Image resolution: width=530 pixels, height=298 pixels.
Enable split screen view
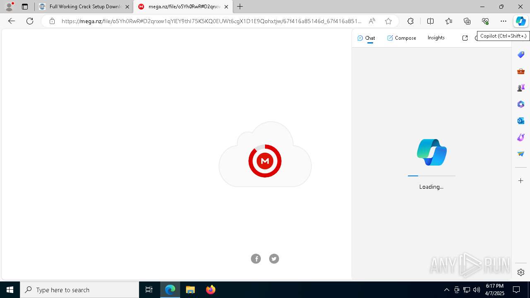point(430,21)
